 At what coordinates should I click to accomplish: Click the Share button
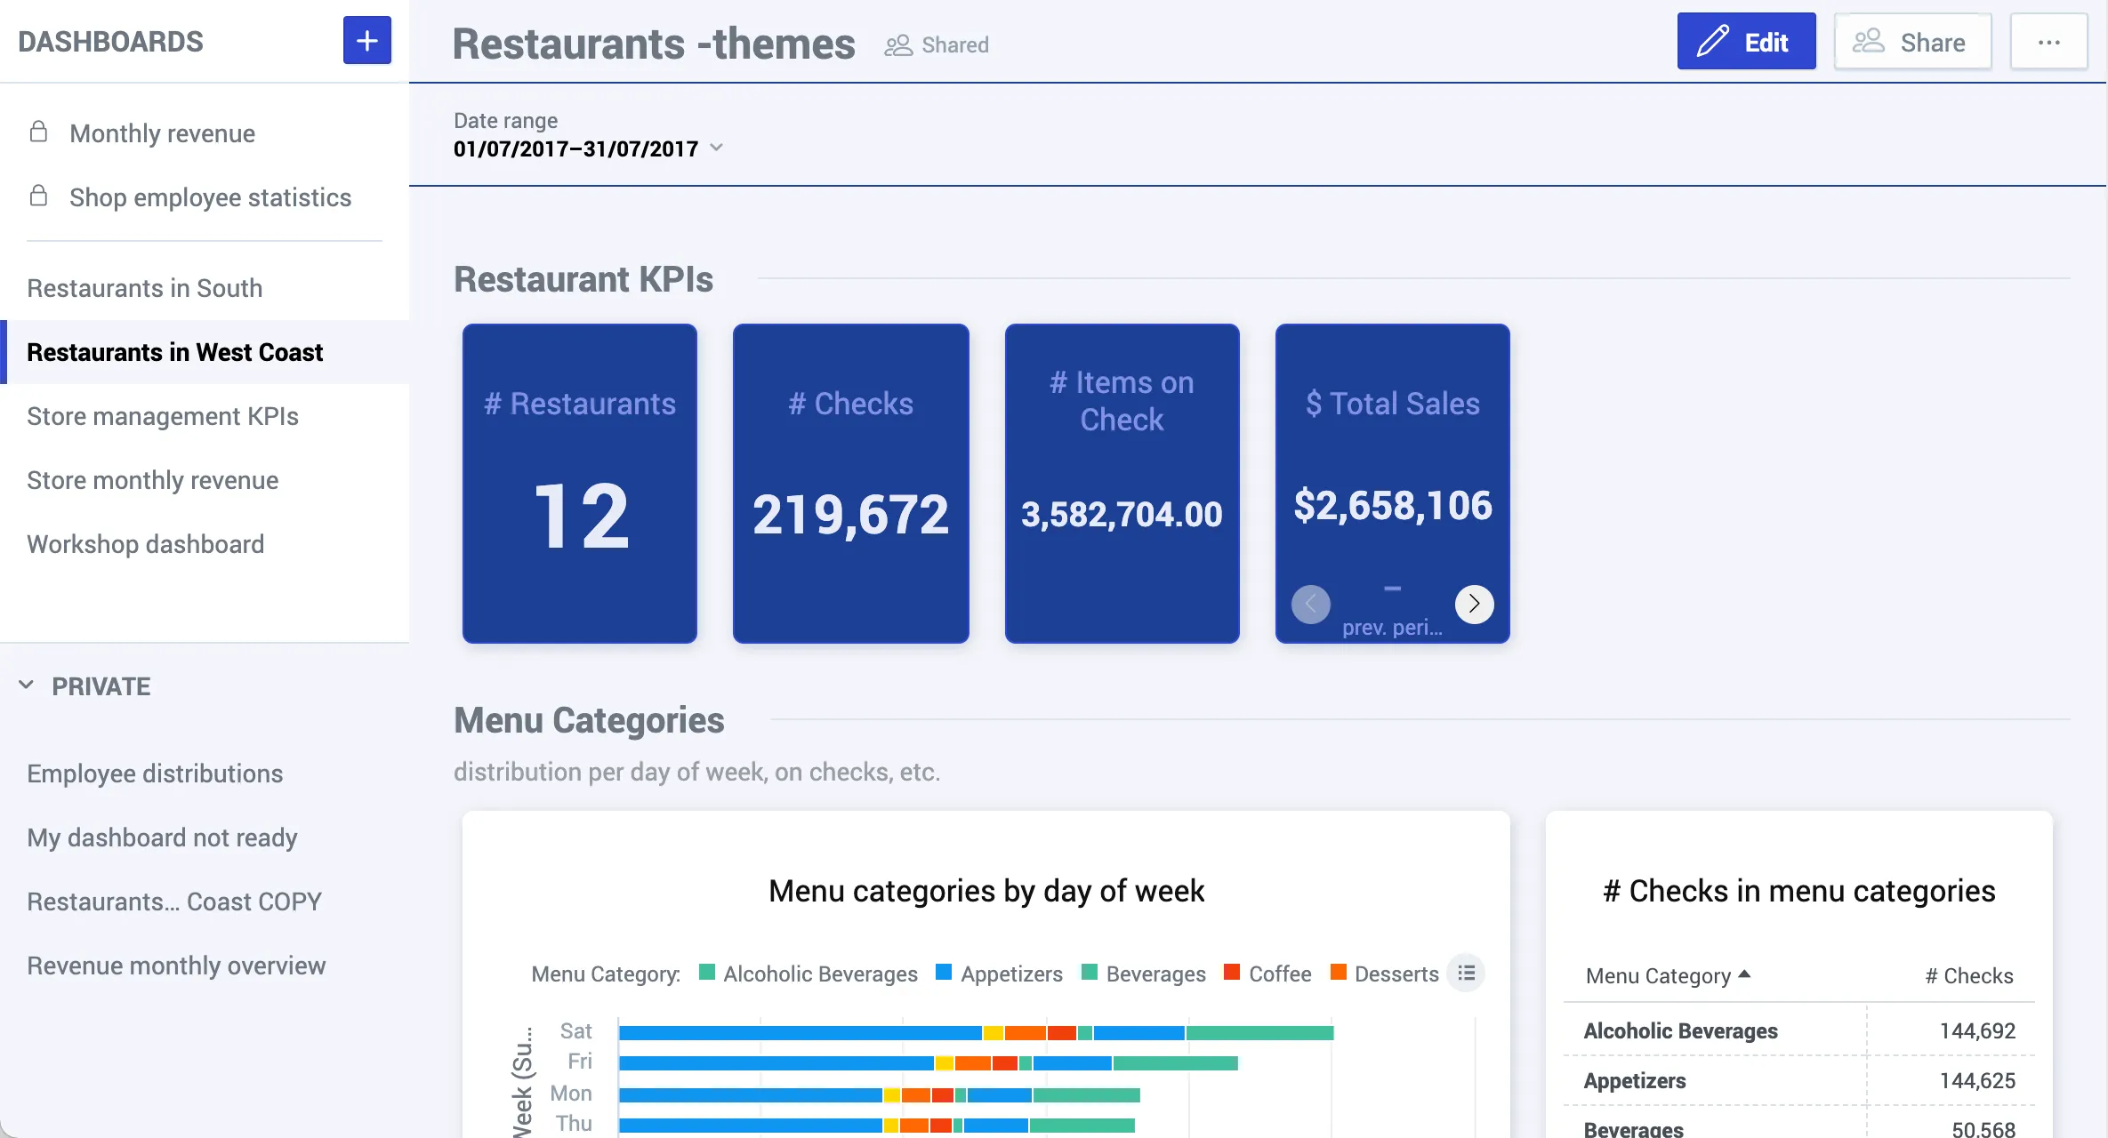click(x=1912, y=41)
